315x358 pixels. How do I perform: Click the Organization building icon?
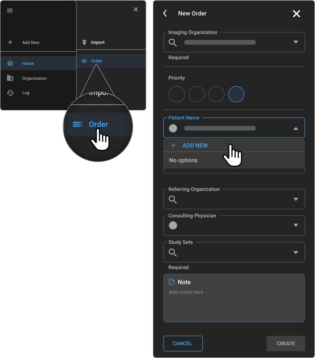click(10, 78)
